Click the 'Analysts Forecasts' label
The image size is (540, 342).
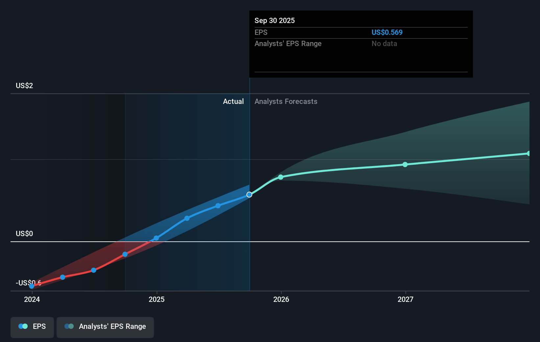coord(286,101)
